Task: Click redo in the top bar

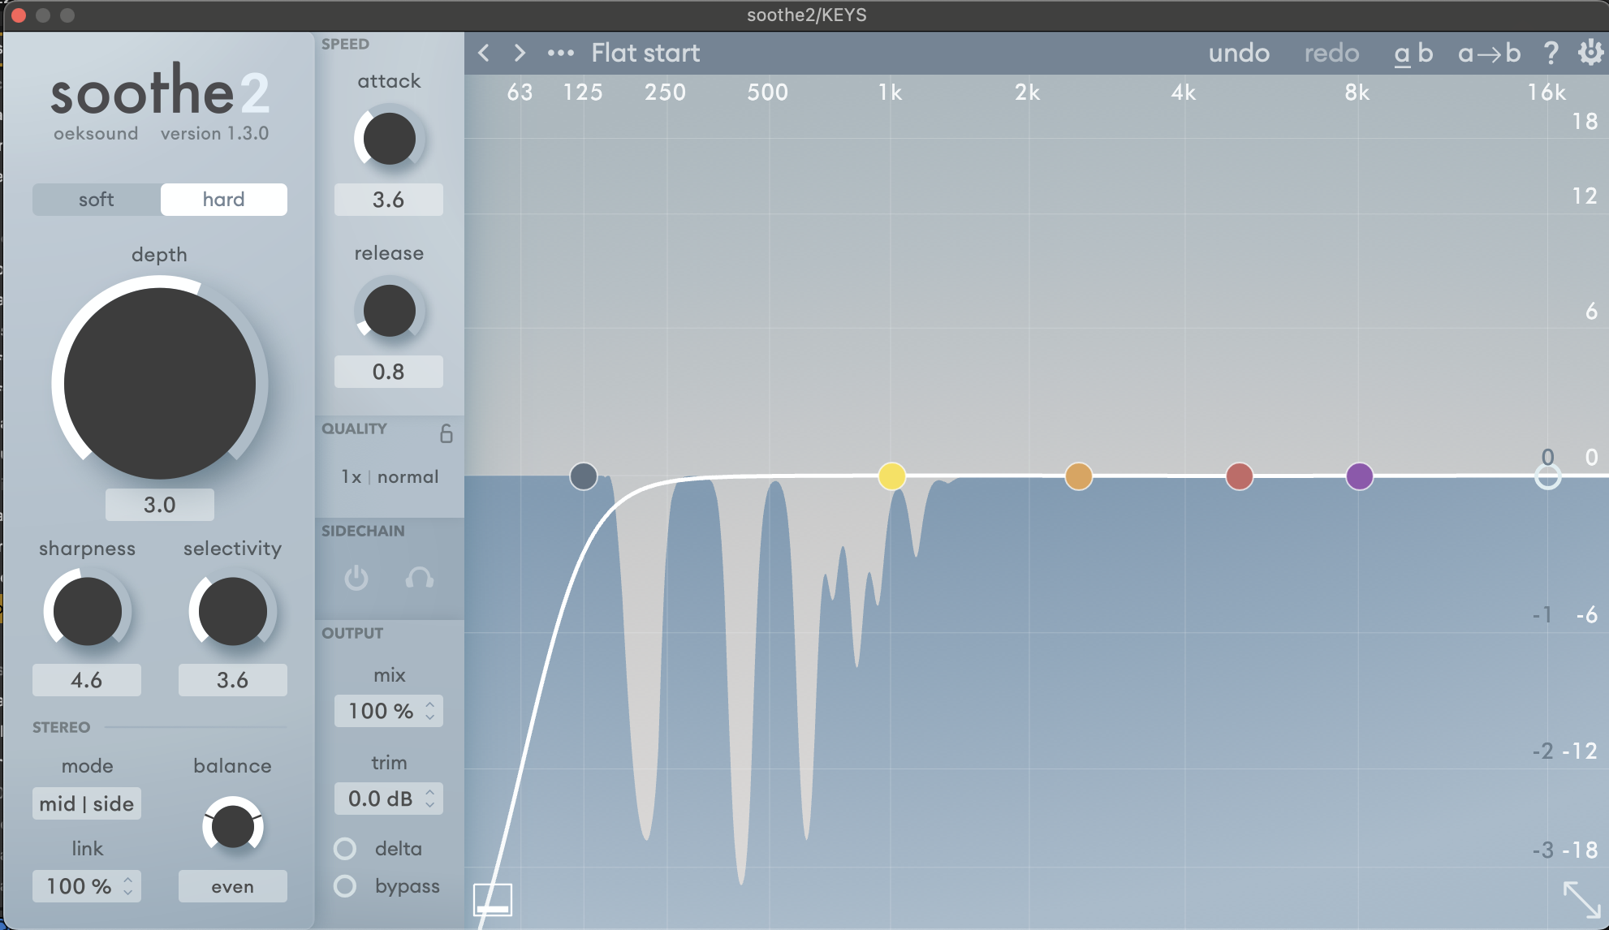Action: [1331, 54]
